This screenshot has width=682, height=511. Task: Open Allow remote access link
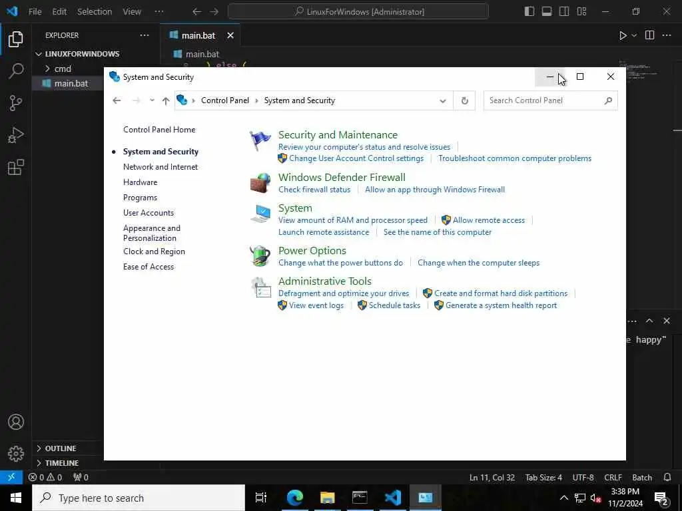coord(488,220)
